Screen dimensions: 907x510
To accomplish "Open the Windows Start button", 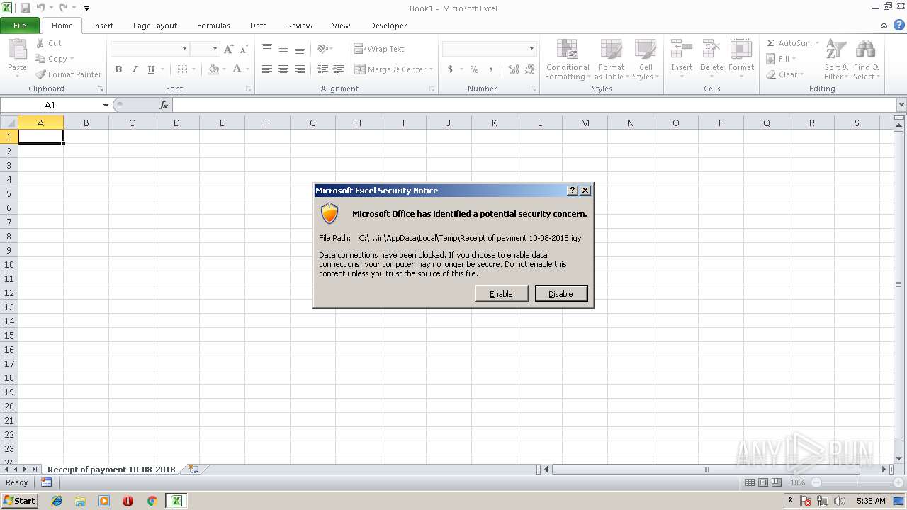I will click(x=20, y=501).
